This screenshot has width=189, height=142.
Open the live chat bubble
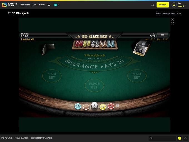point(179,138)
